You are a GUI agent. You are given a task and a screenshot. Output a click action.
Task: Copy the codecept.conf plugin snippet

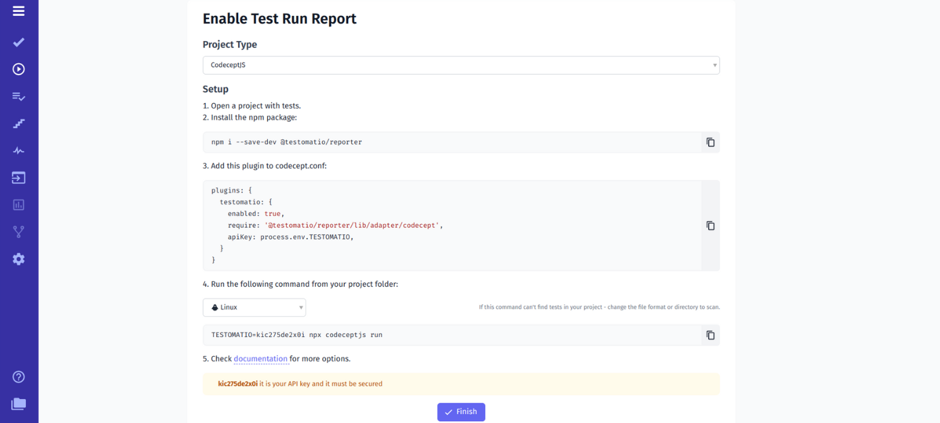click(710, 225)
